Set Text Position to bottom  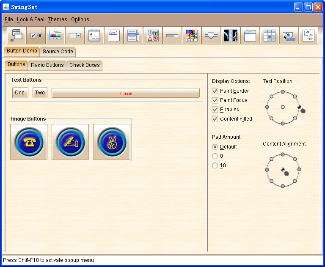click(x=283, y=124)
